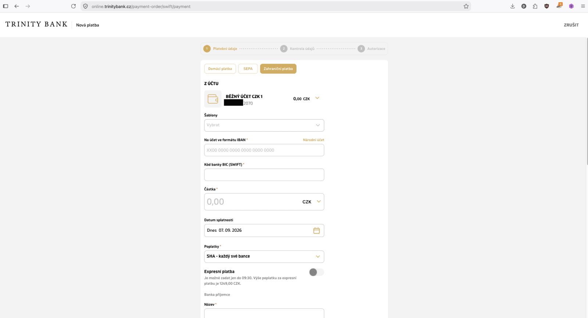
Task: Select the Zahraniční platba tab
Action: tap(278, 69)
